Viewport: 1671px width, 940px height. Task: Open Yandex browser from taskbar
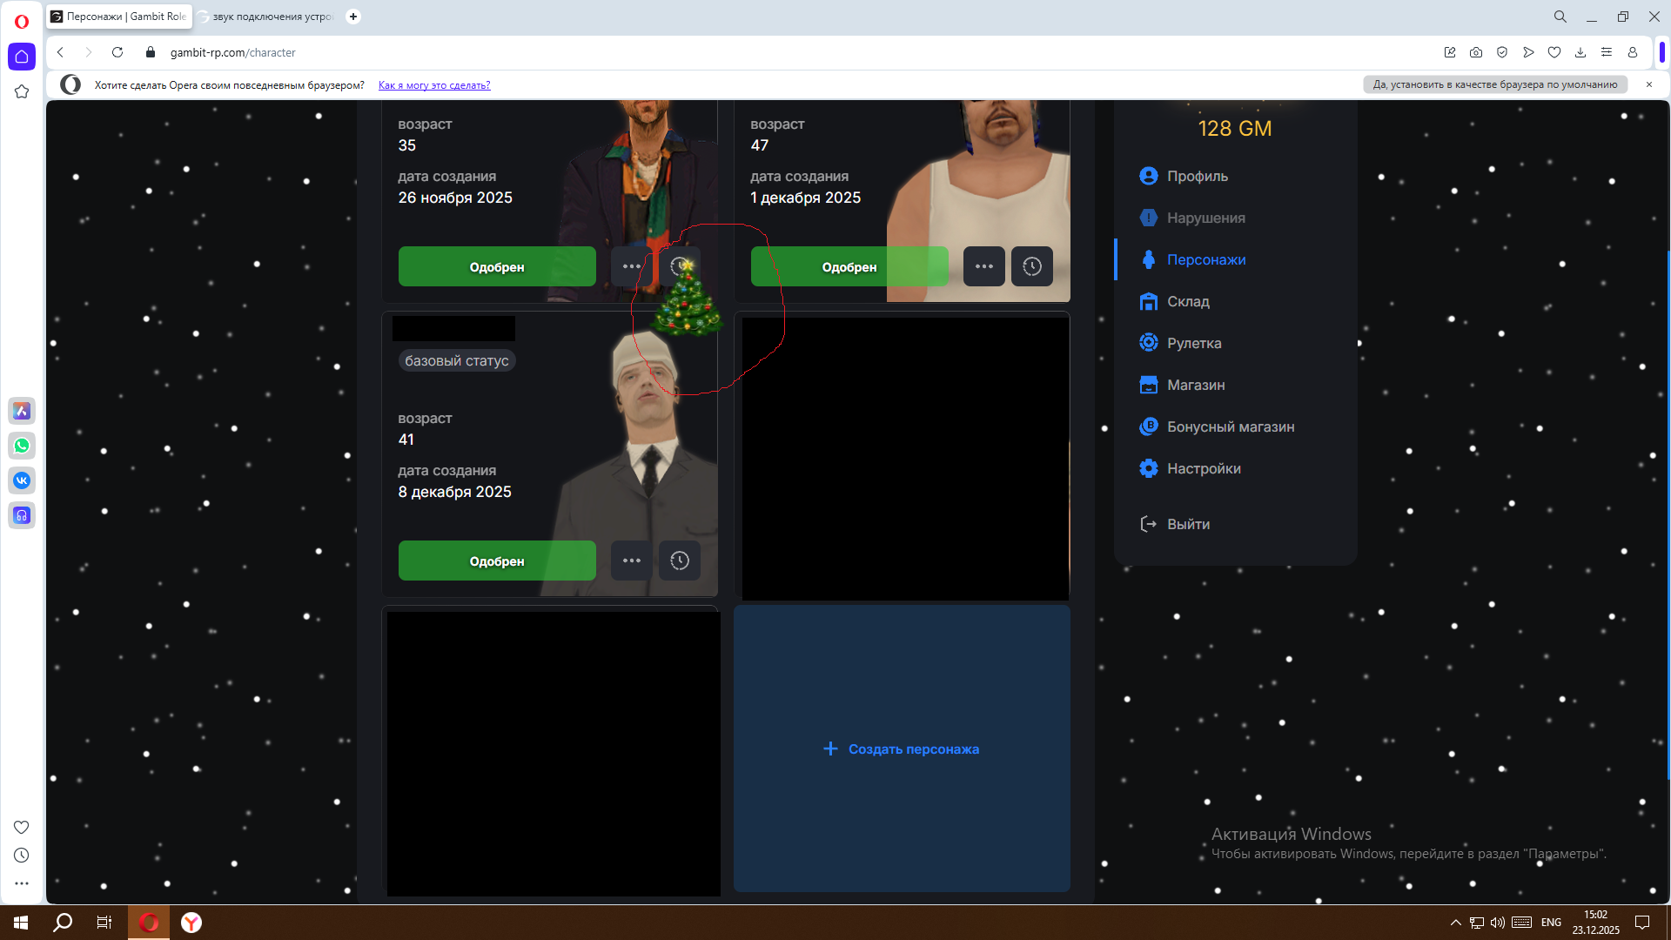click(x=191, y=923)
